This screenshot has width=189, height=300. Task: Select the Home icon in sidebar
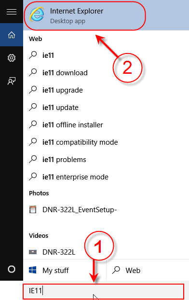[x=12, y=35]
